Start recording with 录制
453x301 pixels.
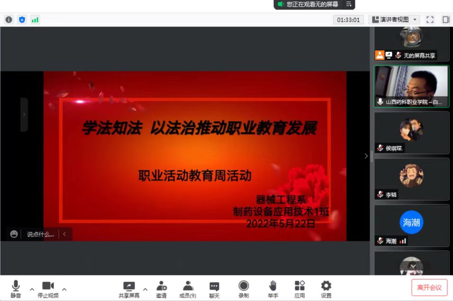244,289
